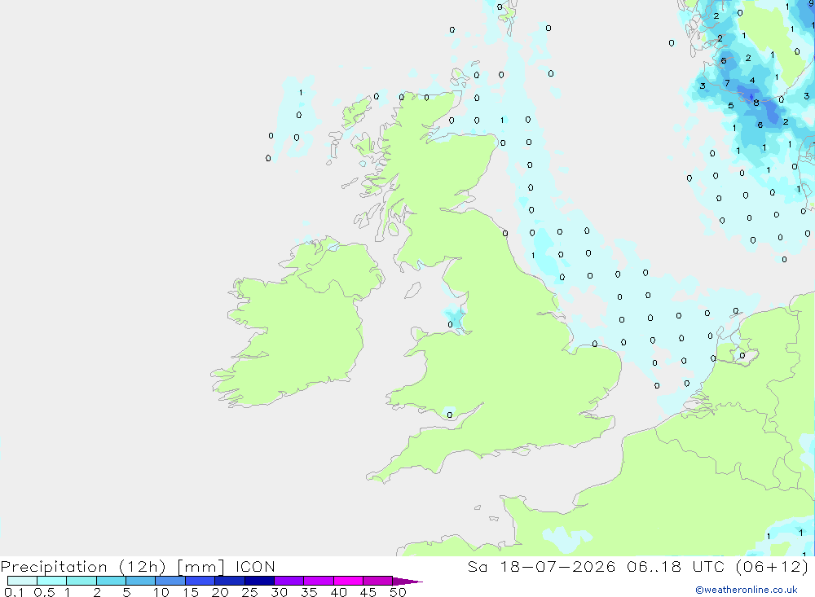Screen dimensions: 815x597
Task: Click the precipitation value '5' on the map
Action: point(731,106)
